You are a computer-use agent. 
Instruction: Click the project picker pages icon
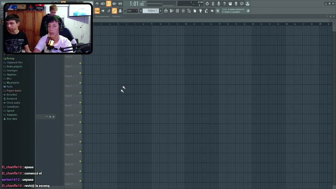coord(195,11)
